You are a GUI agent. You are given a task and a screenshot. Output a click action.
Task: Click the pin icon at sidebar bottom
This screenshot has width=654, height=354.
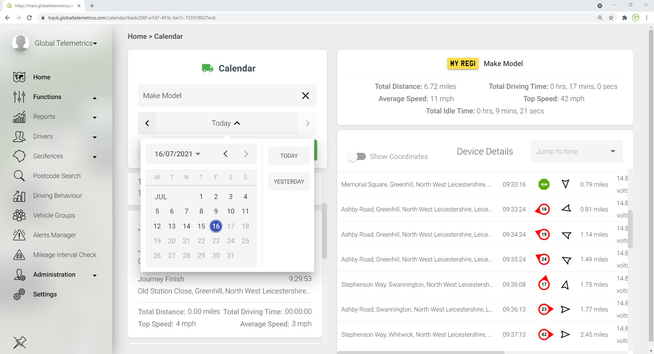coord(19,342)
